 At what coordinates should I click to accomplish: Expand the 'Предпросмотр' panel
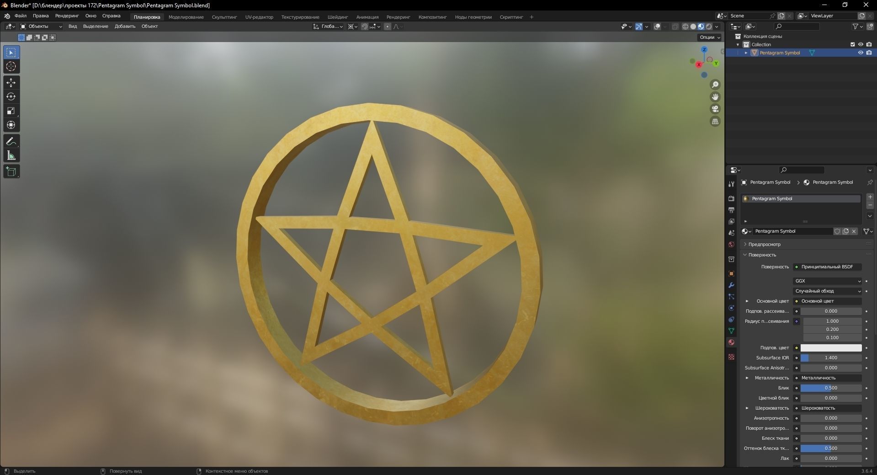(x=764, y=245)
